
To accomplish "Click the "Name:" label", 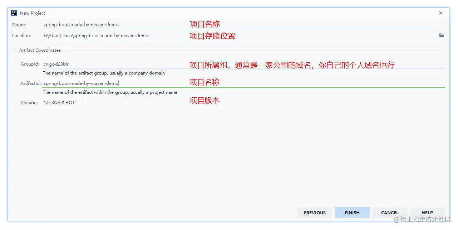I will tap(19, 25).
